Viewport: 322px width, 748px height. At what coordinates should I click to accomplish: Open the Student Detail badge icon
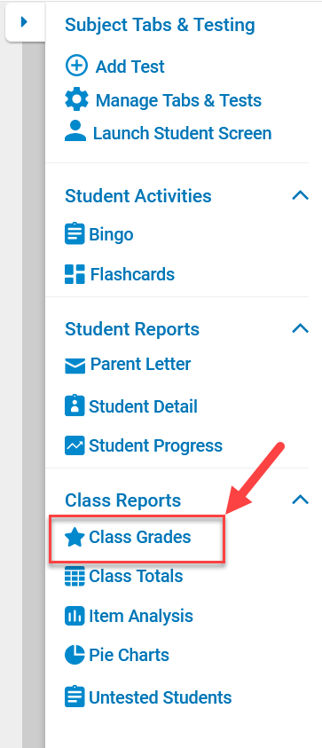[x=75, y=406]
